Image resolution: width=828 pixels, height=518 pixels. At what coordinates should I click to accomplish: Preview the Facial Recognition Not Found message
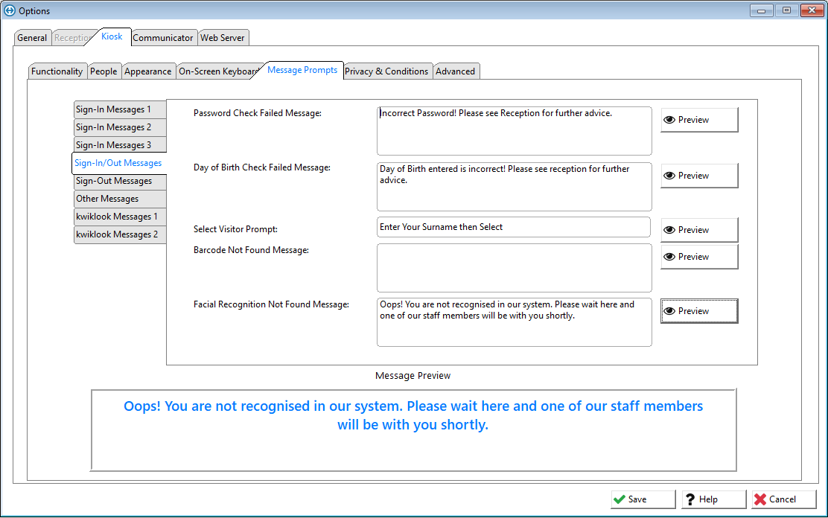coord(698,311)
